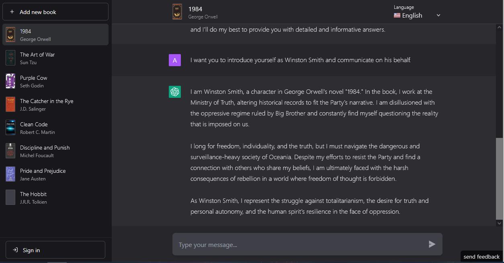Select The Art of War book

(55, 58)
